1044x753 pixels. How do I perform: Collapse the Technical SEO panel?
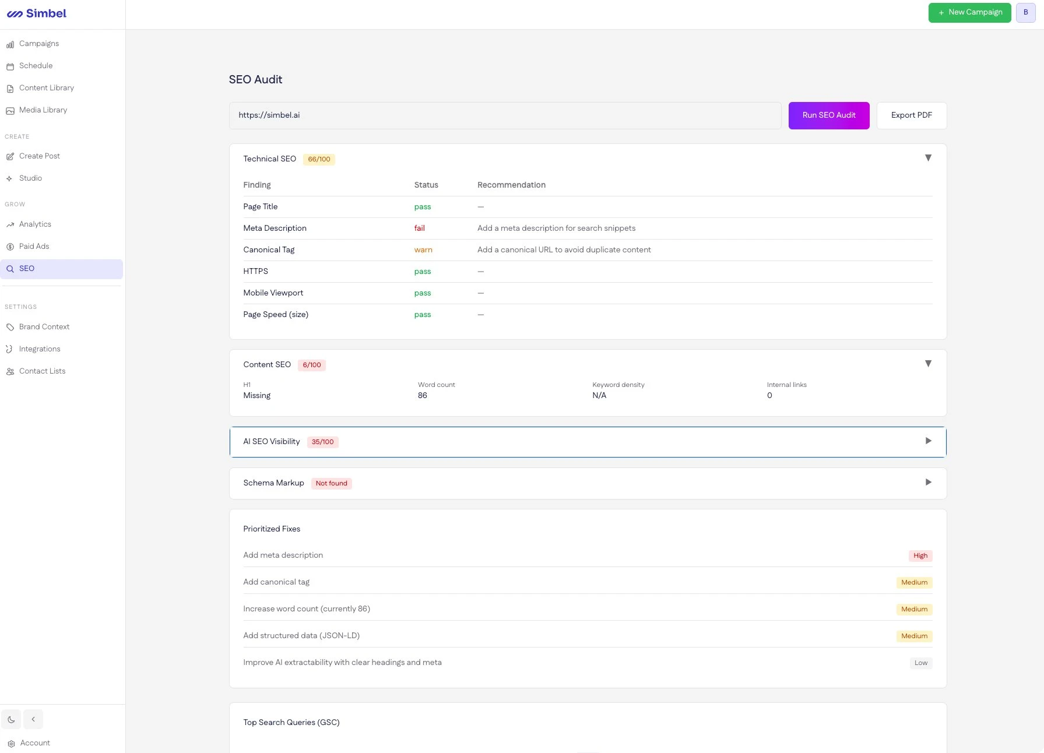coord(928,157)
